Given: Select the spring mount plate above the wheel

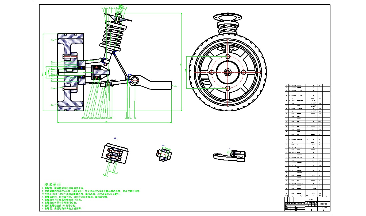Looking at the screenshot, I should 228,17.
